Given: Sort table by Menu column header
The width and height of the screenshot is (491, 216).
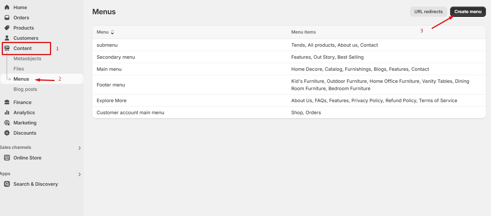Looking at the screenshot, I should [105, 32].
